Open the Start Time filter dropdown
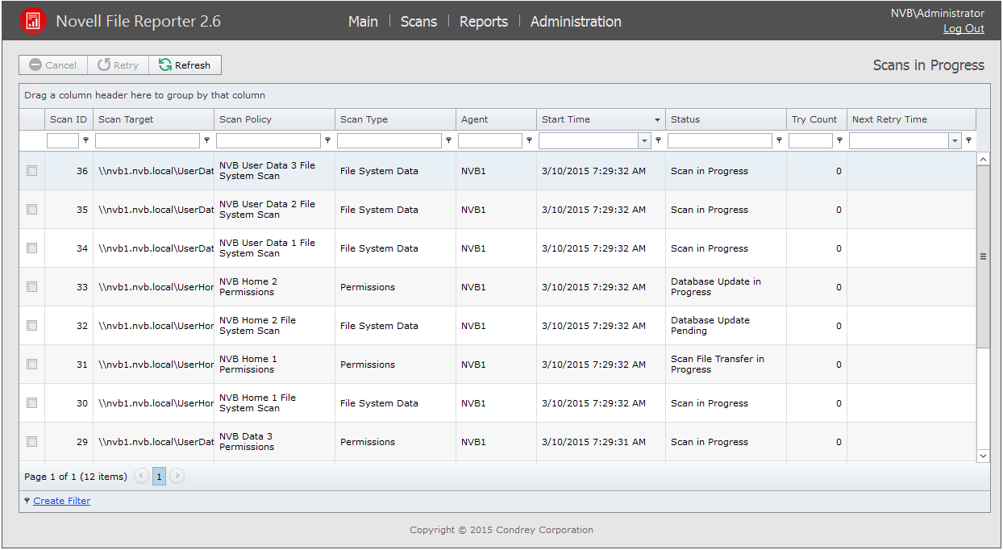Screen dimensions: 1003x550 pos(644,141)
